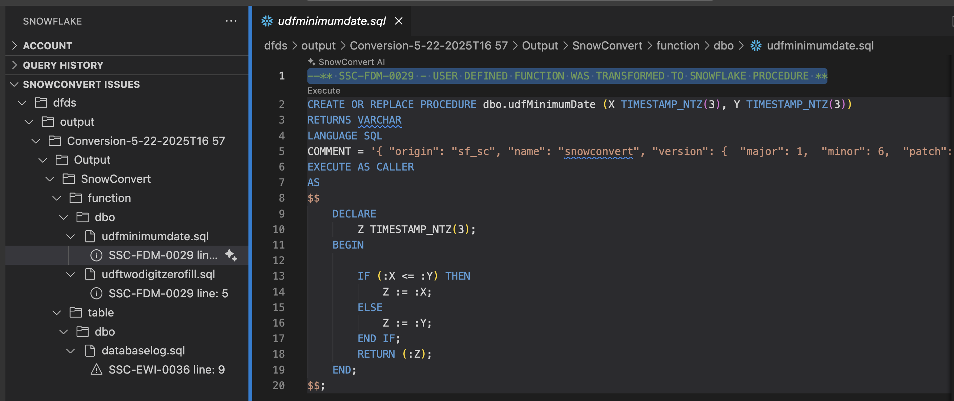Click the snowflake icon on the editor tab
The width and height of the screenshot is (954, 401).
pos(267,21)
